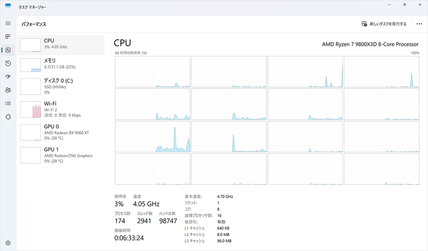This screenshot has height=251, width=428.
Task: Open the Users page icon
Action: pyautogui.click(x=8, y=90)
